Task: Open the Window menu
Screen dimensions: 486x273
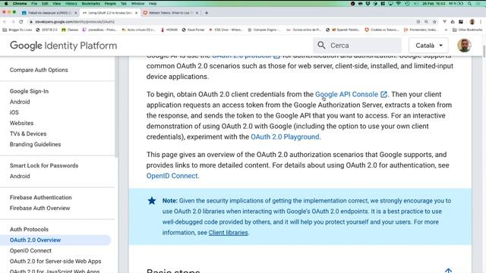Action: [137, 4]
